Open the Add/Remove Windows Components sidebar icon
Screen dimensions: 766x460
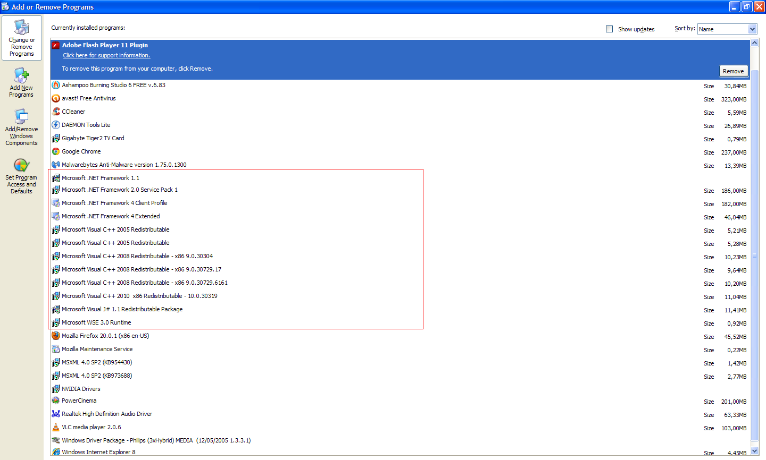pos(21,116)
